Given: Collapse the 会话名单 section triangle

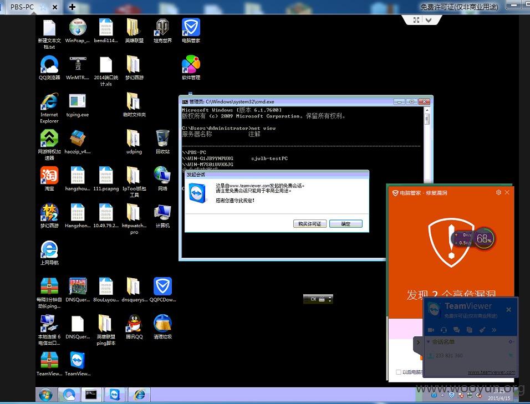Looking at the screenshot, I should [x=428, y=342].
